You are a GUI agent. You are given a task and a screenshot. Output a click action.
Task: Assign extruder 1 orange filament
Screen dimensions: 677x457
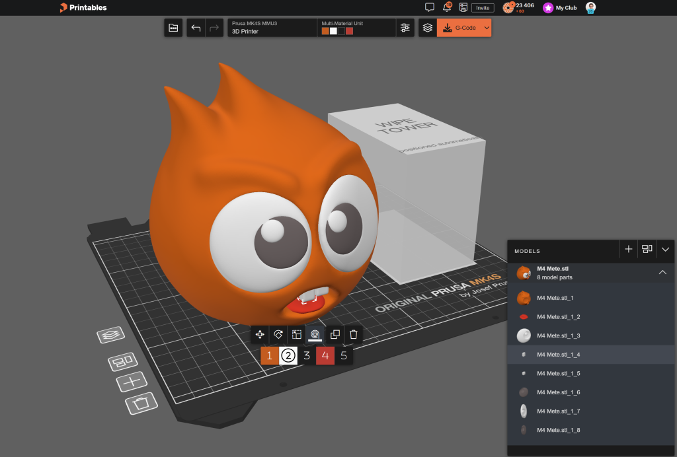point(270,356)
